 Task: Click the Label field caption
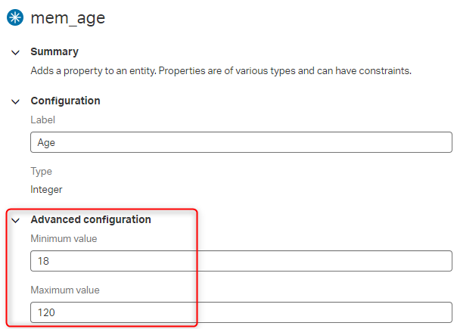(x=43, y=119)
